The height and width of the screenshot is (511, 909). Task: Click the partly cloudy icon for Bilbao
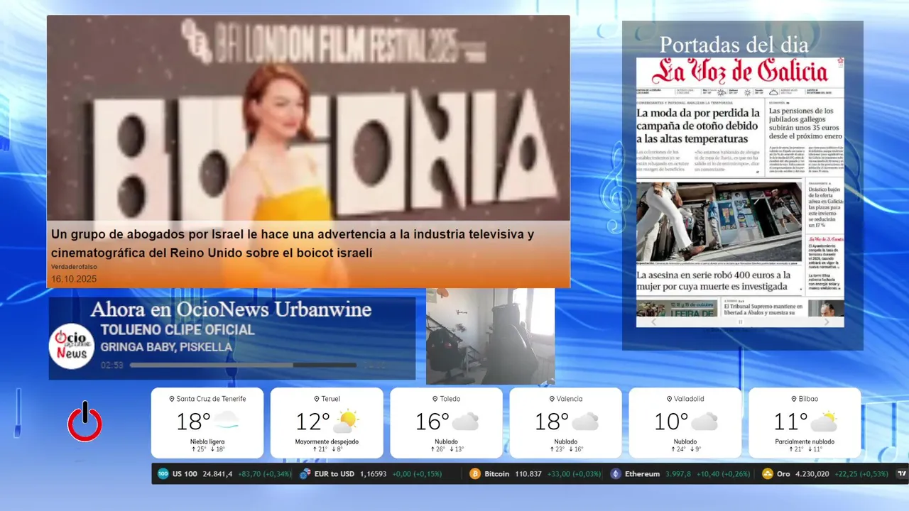click(x=823, y=421)
